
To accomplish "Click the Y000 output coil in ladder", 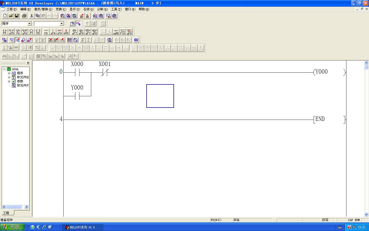I will [x=322, y=72].
